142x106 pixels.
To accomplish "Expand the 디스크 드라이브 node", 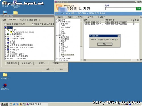I will 6,36.
